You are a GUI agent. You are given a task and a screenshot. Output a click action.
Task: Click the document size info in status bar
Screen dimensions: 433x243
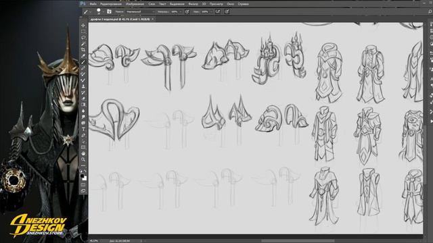[x=120, y=241]
